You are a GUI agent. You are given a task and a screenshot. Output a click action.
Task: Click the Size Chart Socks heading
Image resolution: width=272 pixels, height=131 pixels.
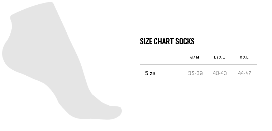point(167,41)
